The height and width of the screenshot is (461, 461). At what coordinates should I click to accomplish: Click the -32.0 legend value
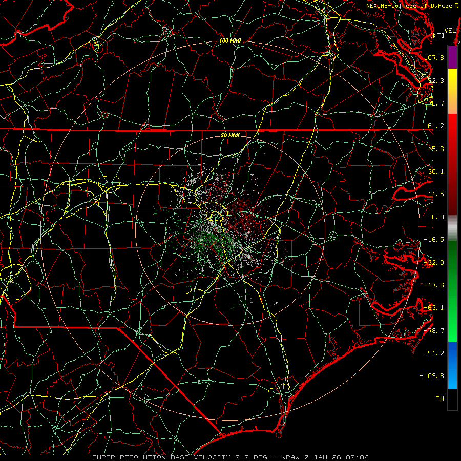[434, 263]
